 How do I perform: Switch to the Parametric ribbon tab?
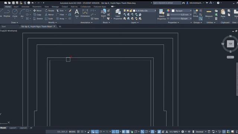[x=37, y=7]
